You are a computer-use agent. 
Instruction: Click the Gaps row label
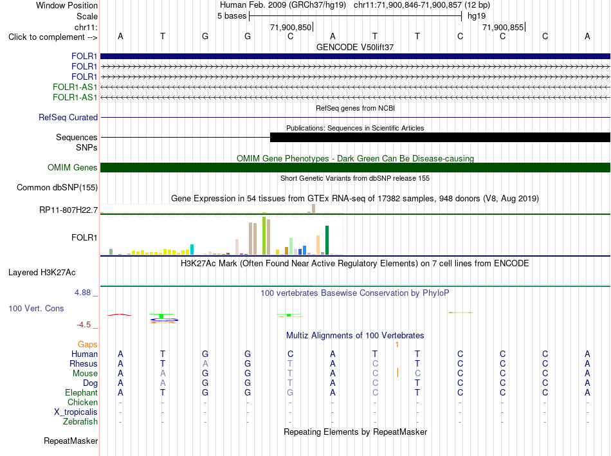[x=87, y=344]
